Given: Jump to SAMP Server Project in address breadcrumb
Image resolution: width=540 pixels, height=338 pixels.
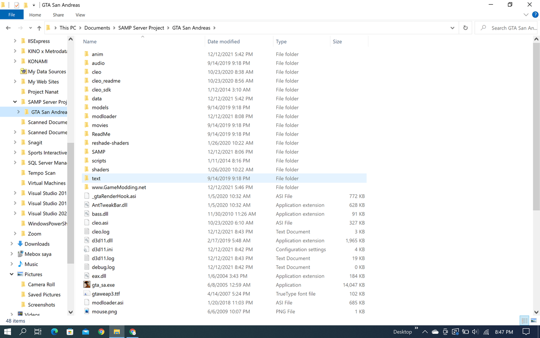Looking at the screenshot, I should click(x=141, y=28).
